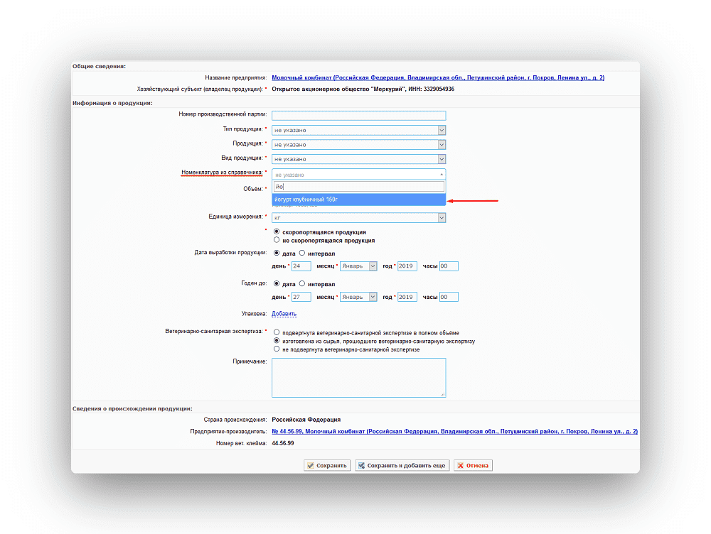Select йогурт клубничный 150г option
Screen dimensions: 711x534
coord(358,200)
